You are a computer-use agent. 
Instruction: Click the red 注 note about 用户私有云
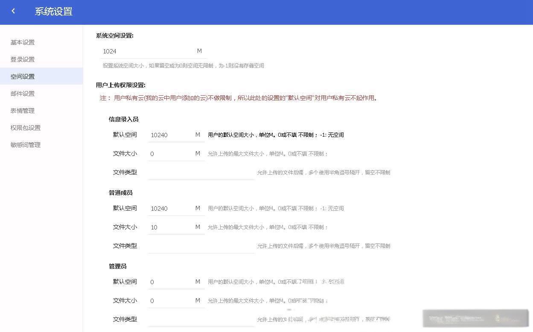[239, 98]
